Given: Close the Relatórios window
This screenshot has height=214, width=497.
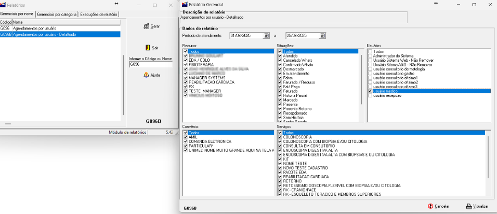Looking at the screenshot, I should pos(171,5).
